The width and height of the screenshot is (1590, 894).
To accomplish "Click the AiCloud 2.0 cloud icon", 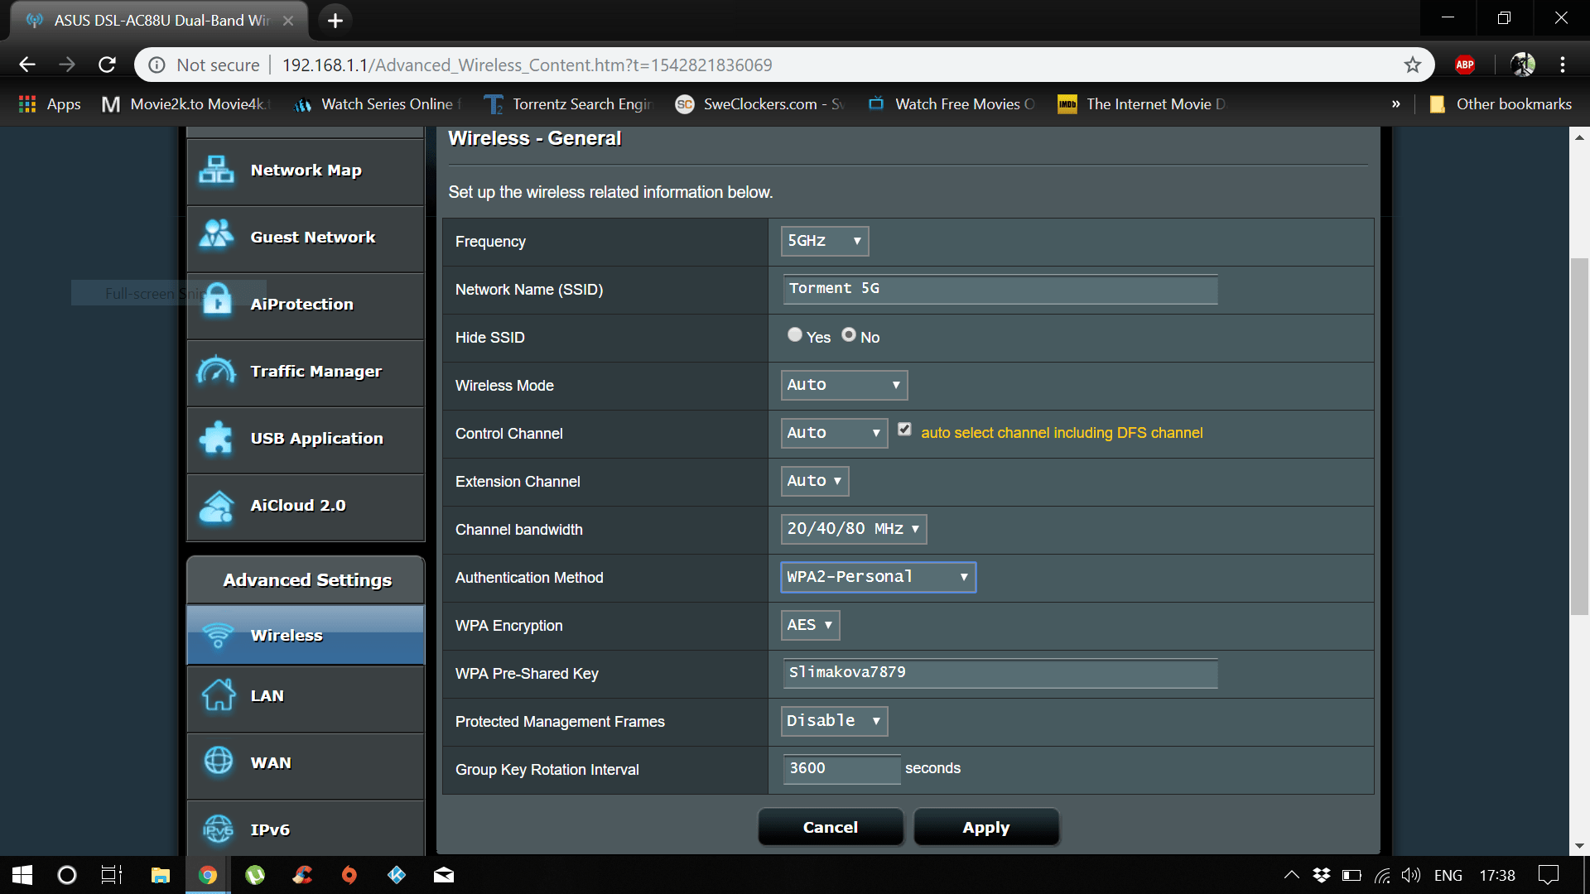I will tap(217, 506).
